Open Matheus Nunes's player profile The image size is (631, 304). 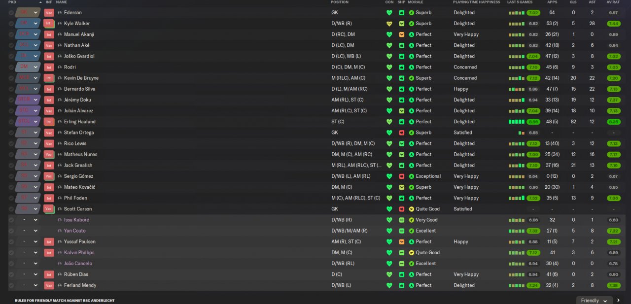pos(81,155)
